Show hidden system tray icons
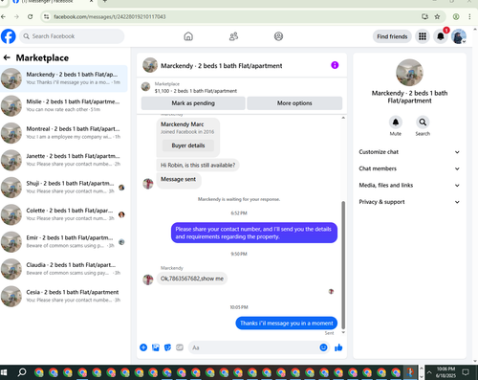Image resolution: width=478 pixels, height=380 pixels. (429, 372)
